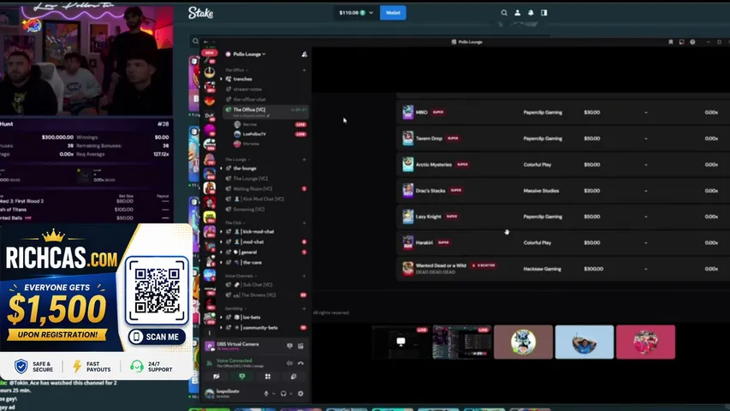The image size is (730, 411).
Task: Select the pink participant tile in voice call
Action: pos(645,342)
